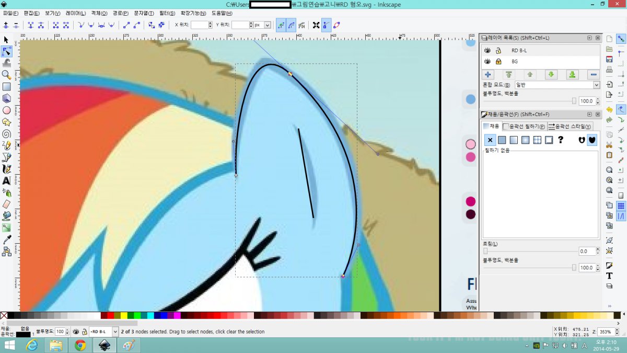Select the Ellipse circle tool
627x353 pixels.
pyautogui.click(x=6, y=110)
